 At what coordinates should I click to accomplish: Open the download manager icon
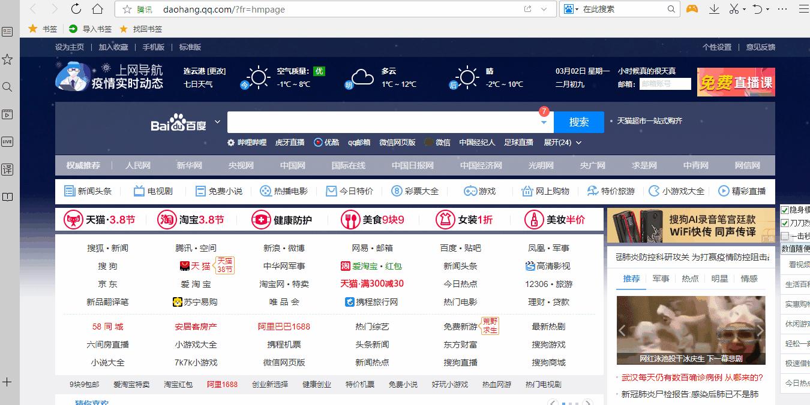point(714,9)
